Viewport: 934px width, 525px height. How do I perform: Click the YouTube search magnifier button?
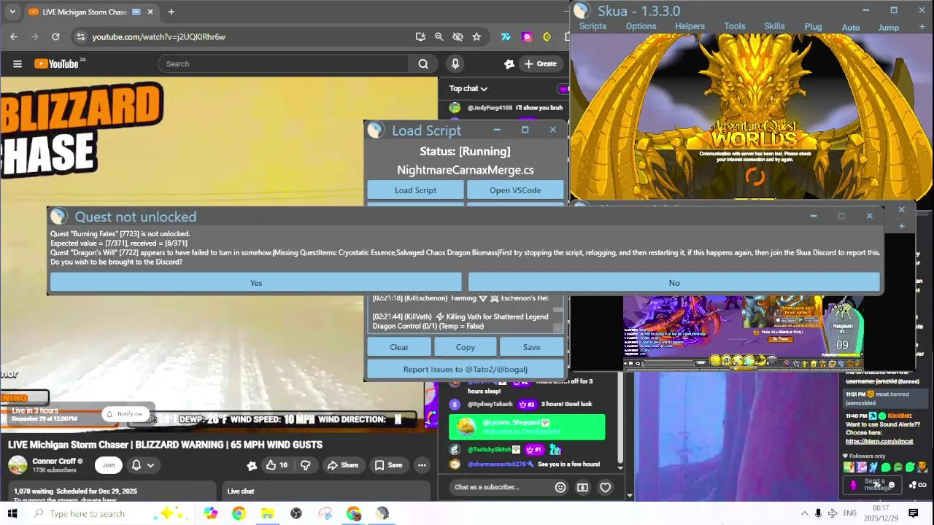(423, 63)
